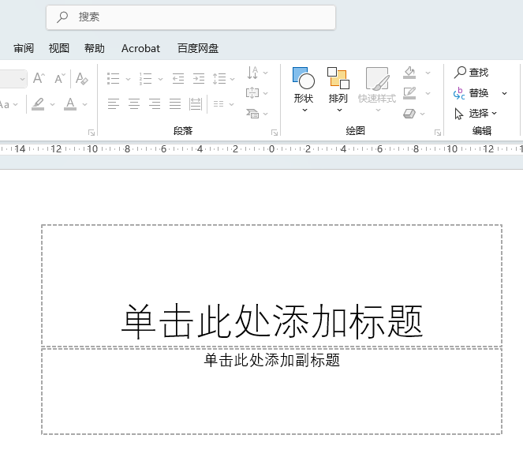Expand the columns dropdown arrow
Viewport: 523px width, 476px height.
click(231, 104)
